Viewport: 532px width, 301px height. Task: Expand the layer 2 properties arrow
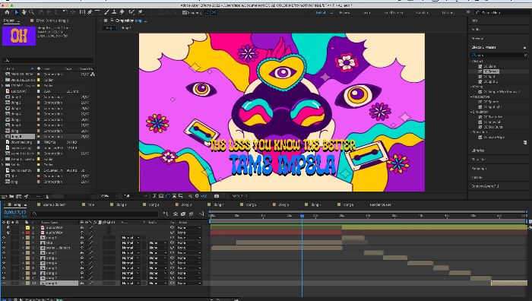(x=23, y=233)
